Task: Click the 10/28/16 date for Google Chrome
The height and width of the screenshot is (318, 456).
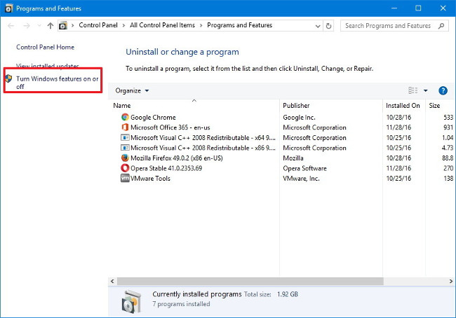Action: [x=398, y=118]
